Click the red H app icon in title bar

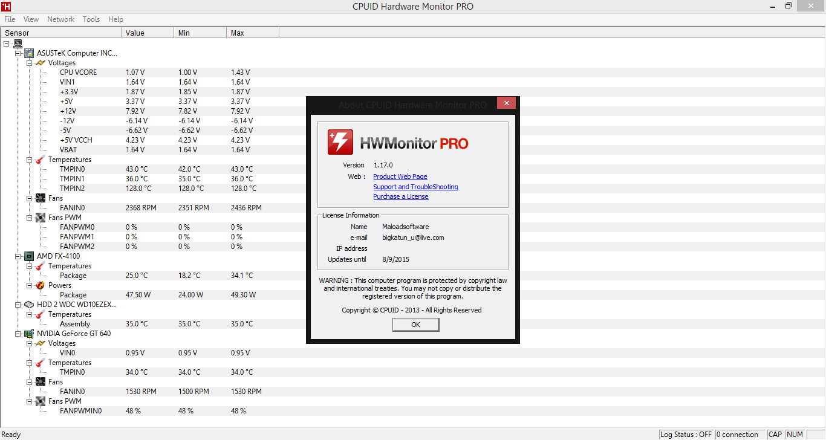[6, 6]
